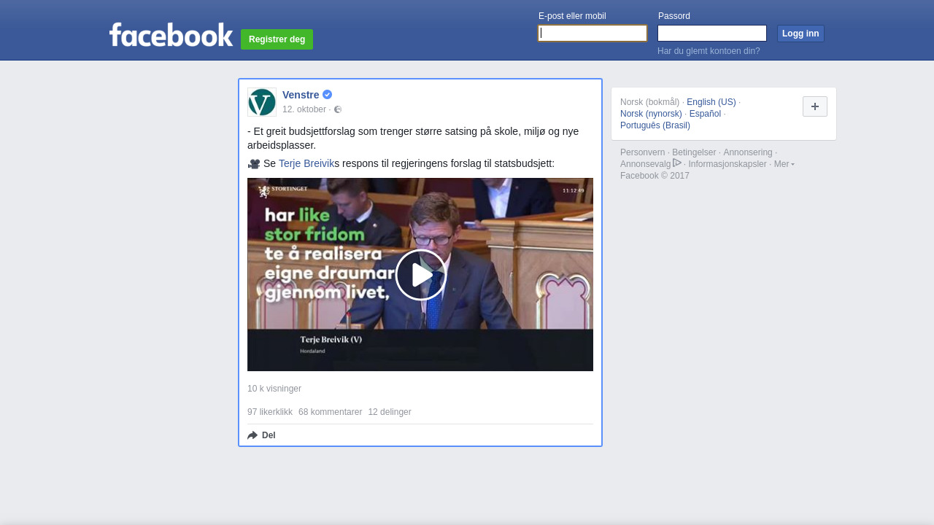Click the E-post eller mobil field

[593, 34]
